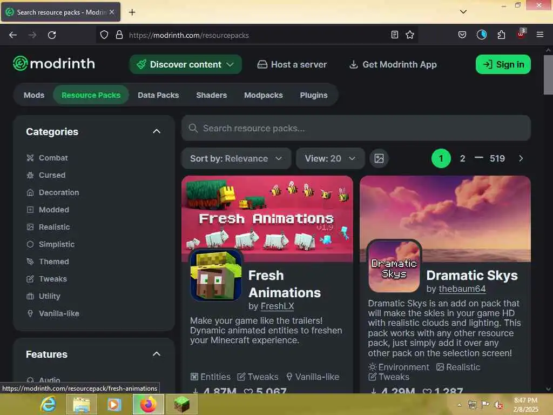Click Get Modrinth App link

coord(393,64)
